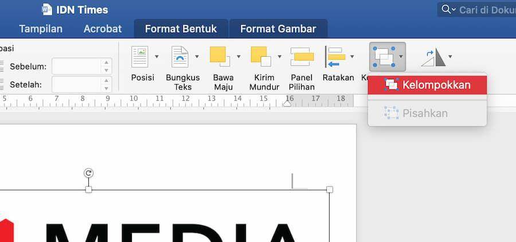Click the search magnifier icon
This screenshot has width=516, height=242.
[x=446, y=10]
